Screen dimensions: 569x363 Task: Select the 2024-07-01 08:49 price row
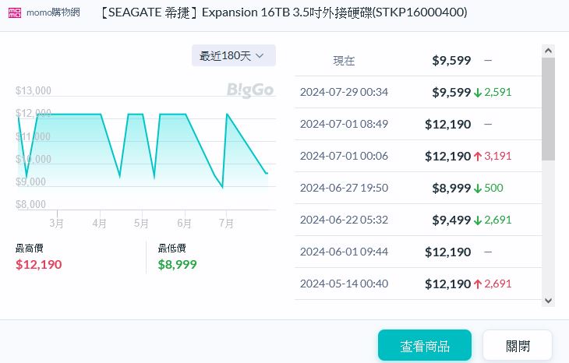(x=344, y=124)
